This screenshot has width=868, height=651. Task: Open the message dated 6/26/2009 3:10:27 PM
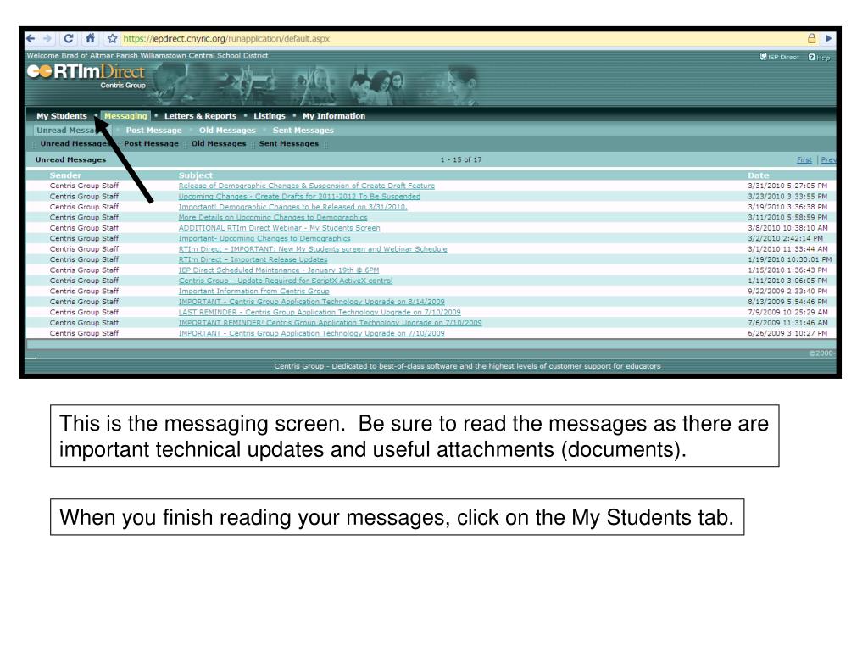point(312,332)
